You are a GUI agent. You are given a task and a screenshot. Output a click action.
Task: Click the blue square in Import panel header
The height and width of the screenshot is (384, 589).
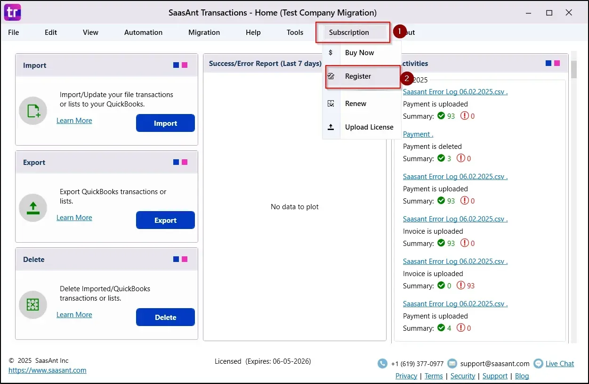pos(176,65)
